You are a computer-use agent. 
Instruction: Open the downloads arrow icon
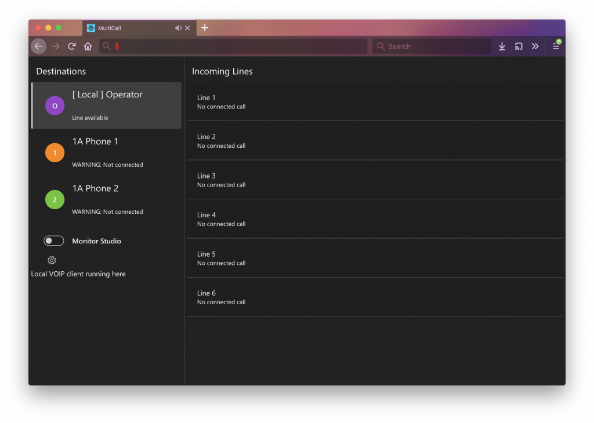click(502, 46)
